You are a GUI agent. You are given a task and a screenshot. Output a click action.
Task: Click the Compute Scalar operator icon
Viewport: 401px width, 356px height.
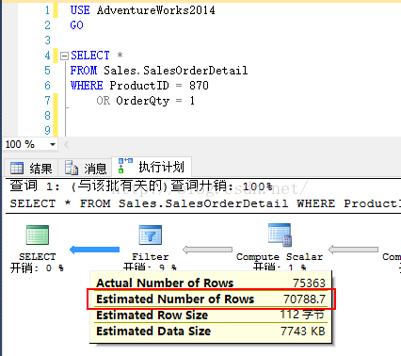pos(280,235)
